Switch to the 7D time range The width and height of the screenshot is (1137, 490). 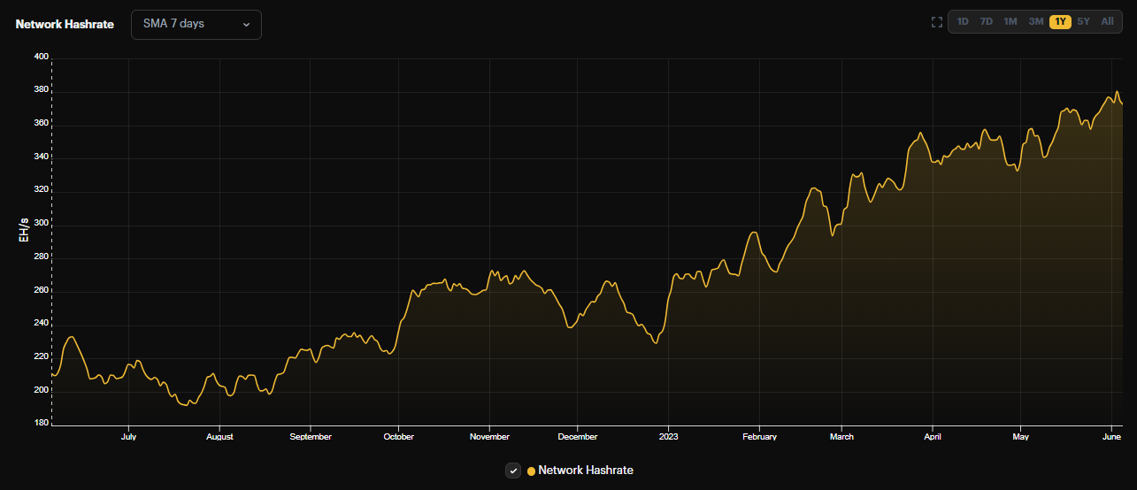pos(986,21)
